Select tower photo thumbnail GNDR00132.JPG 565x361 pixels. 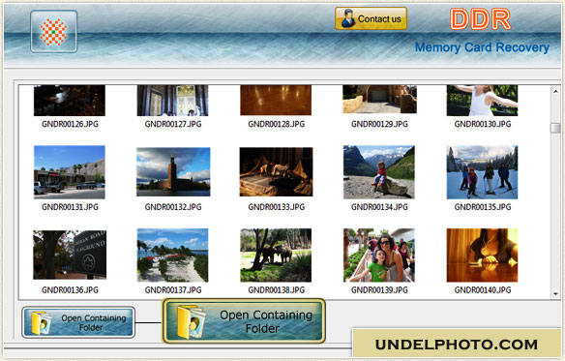click(x=173, y=172)
